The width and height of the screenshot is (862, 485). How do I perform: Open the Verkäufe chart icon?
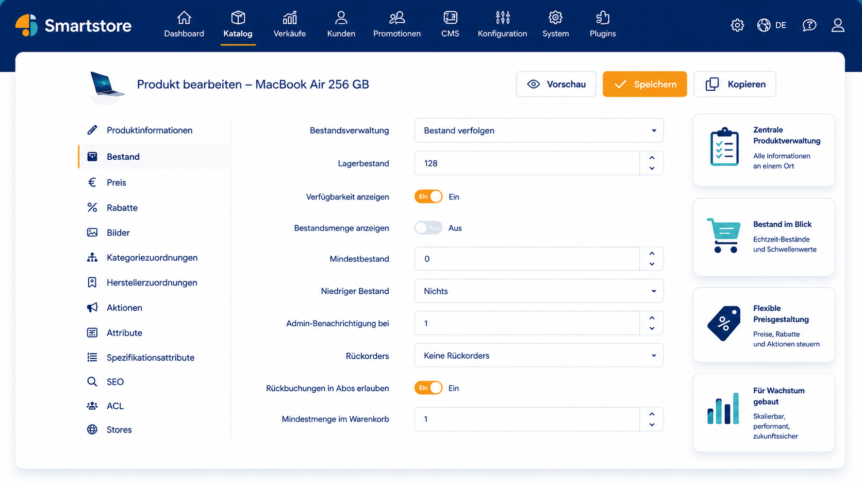[x=290, y=18]
